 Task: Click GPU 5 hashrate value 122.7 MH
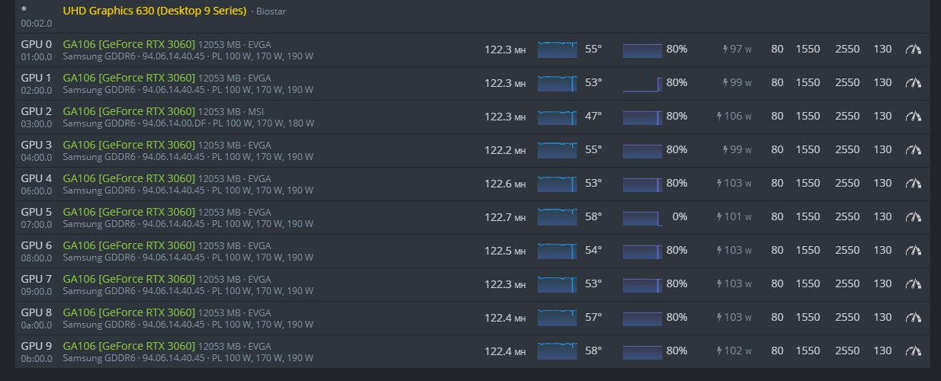tap(505, 217)
